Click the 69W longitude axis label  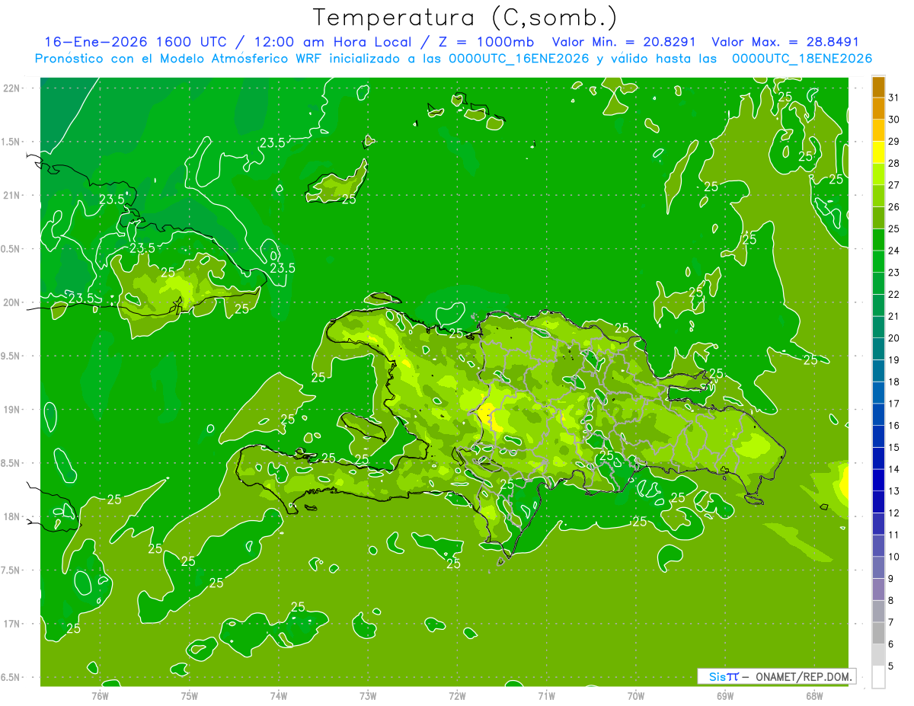[x=725, y=695]
